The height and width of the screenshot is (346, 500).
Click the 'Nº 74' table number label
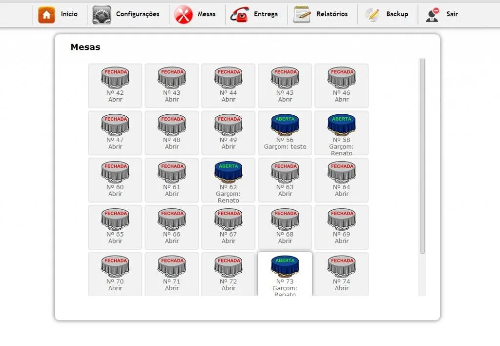pyautogui.click(x=341, y=281)
